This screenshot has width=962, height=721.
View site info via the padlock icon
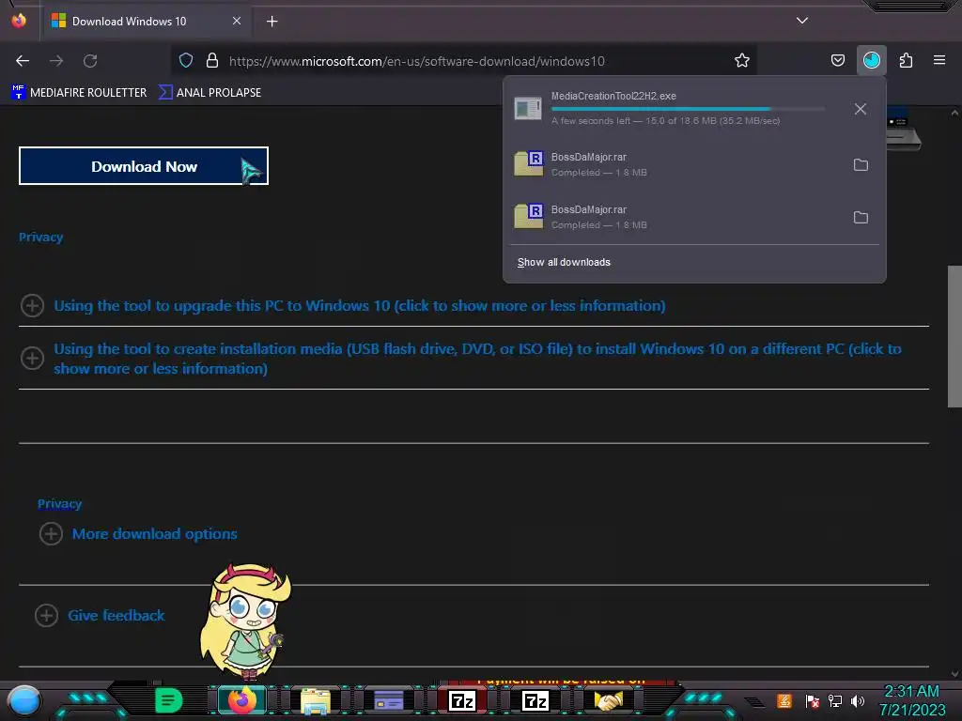pos(212,60)
